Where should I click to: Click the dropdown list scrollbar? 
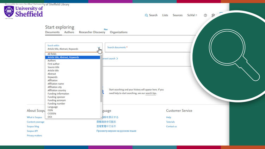coord(101,77)
